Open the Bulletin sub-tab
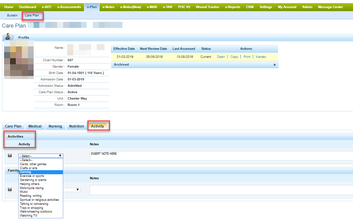 click(12, 15)
